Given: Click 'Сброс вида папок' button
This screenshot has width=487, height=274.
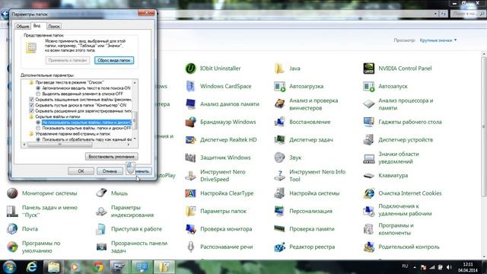Looking at the screenshot, I should coord(114,60).
